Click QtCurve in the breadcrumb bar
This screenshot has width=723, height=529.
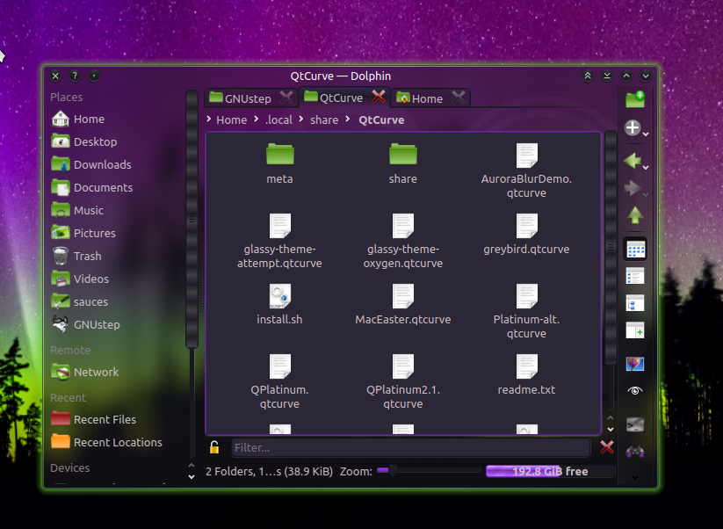(381, 120)
